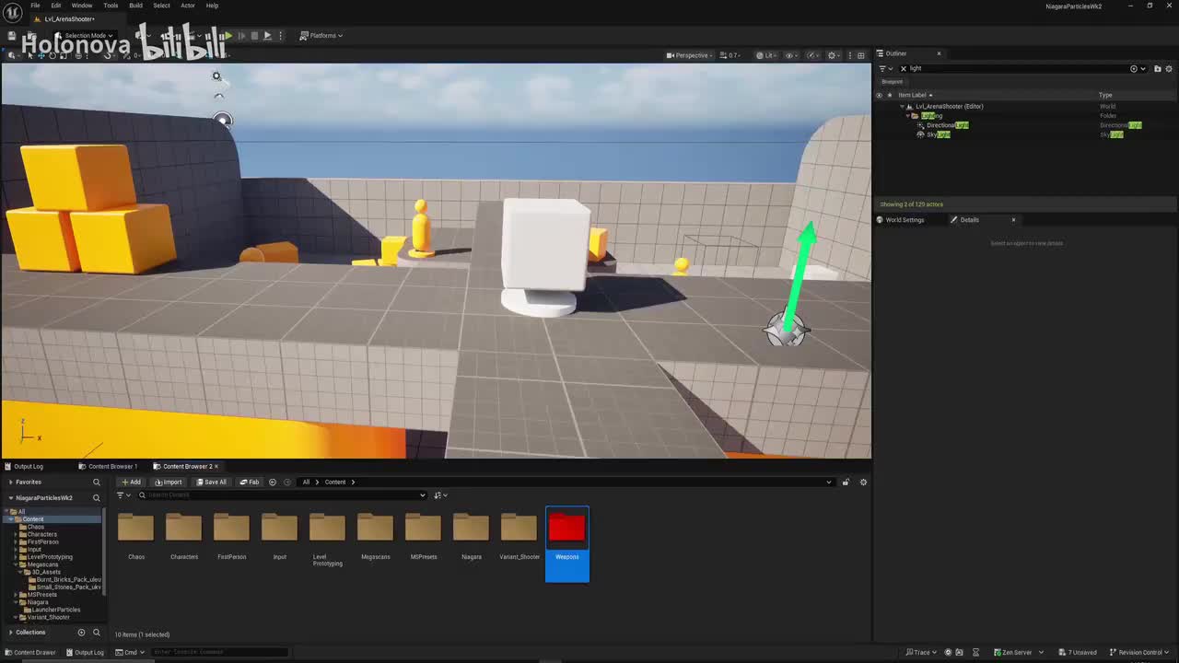Toggle viewport layout maximize icon

tap(860, 55)
